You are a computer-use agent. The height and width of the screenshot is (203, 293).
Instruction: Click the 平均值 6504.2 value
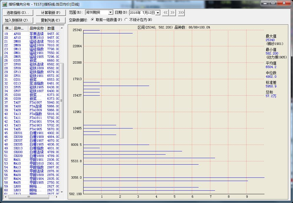point(271,67)
